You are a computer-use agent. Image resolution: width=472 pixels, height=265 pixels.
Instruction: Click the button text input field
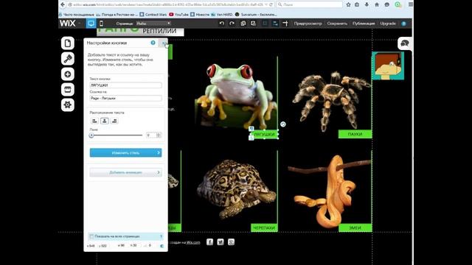point(125,85)
